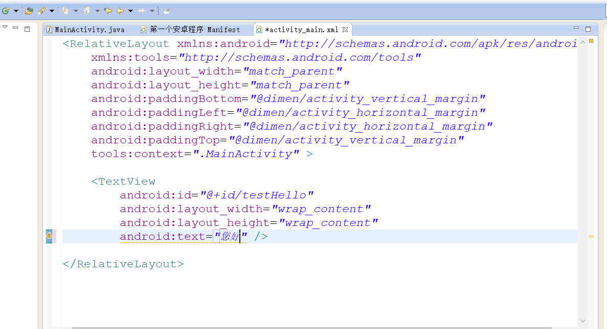Click android:paddingRight attribute text
Viewport: 607px width, 329px height.
coord(163,126)
